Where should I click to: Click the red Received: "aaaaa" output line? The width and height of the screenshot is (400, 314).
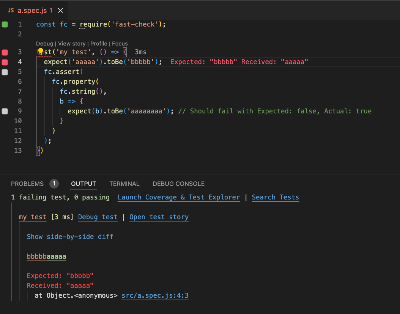(x=60, y=286)
